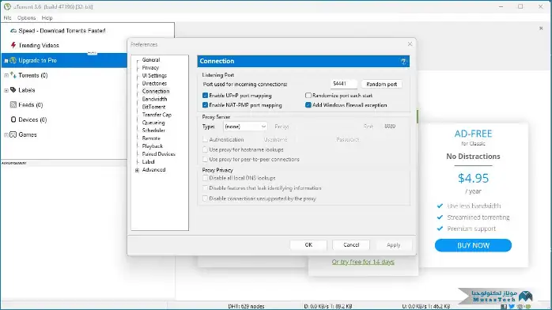Select Queueing in preferences tree
Image resolution: width=552 pixels, height=310 pixels.
click(x=153, y=123)
